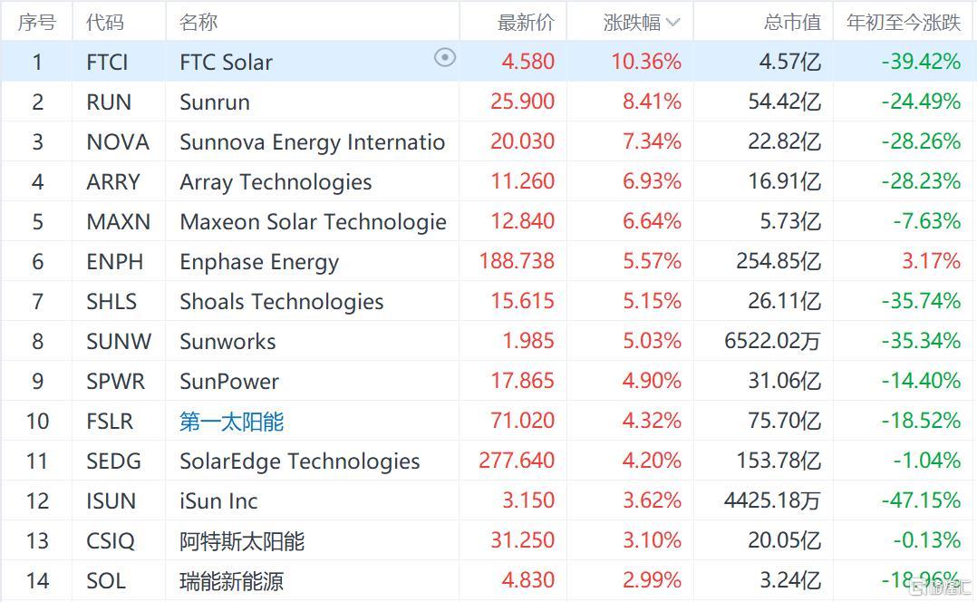Open the SolarEdge Technologies row
This screenshot has height=602, width=977.
pos(488,461)
